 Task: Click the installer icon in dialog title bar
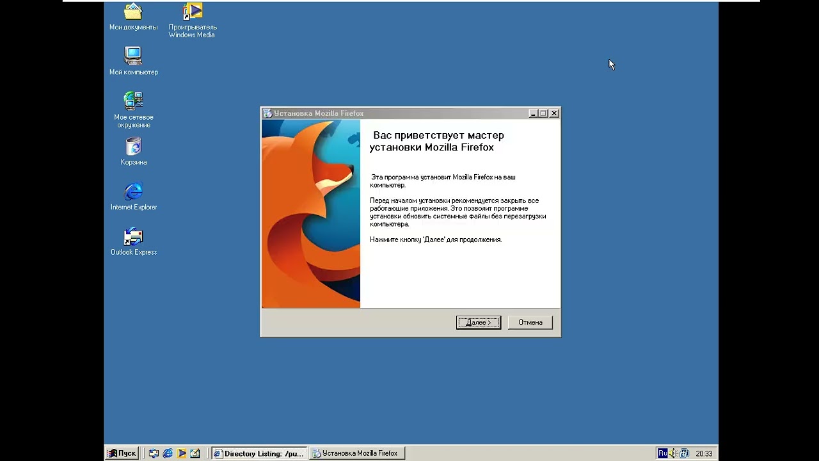267,113
